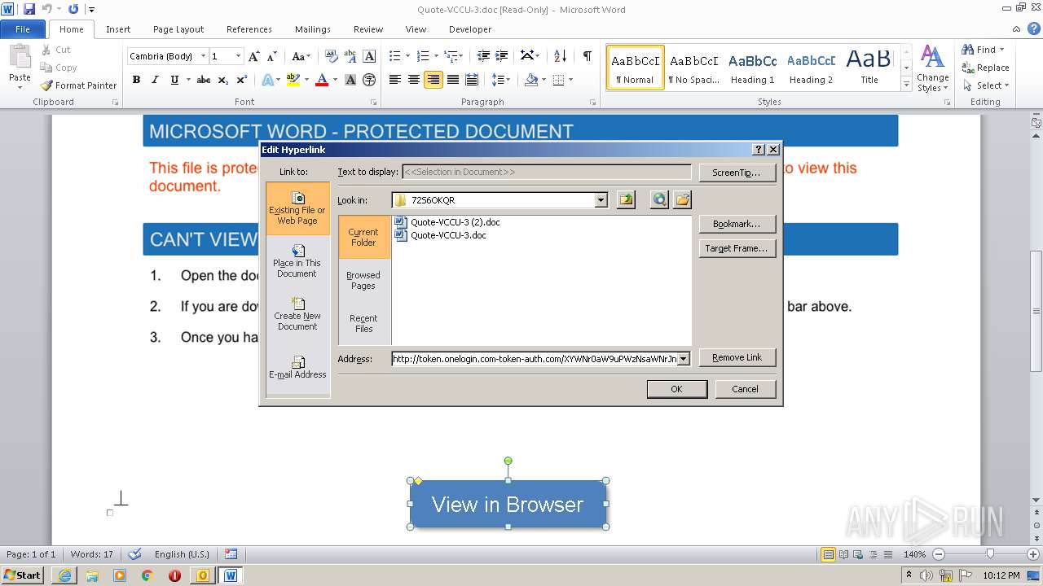Viewport: 1043px width, 586px height.
Task: Activate Format Painter
Action: point(78,85)
